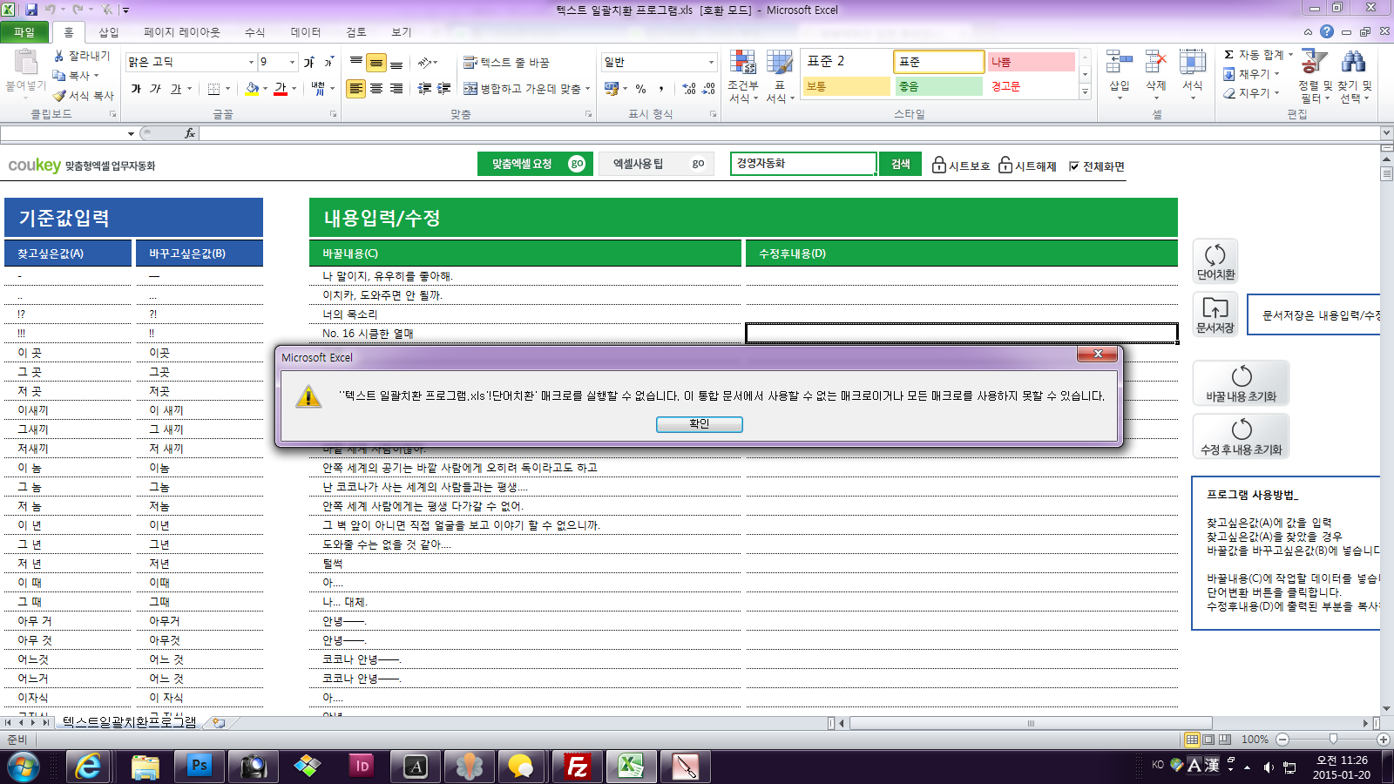Screen dimensions: 1394x784
Task: Open Format as Table (표 서식)
Action: (x=780, y=77)
